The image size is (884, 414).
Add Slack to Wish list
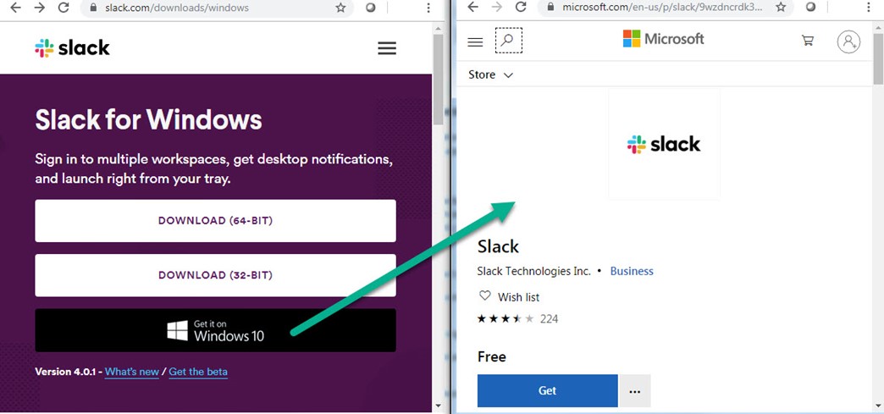point(509,297)
